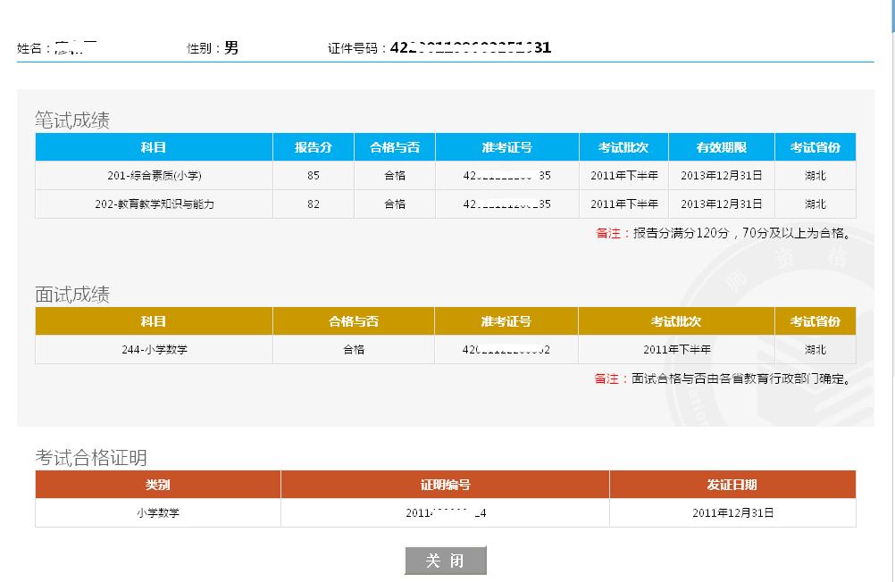Click the 报告分 column header
This screenshot has width=895, height=582.
(312, 146)
